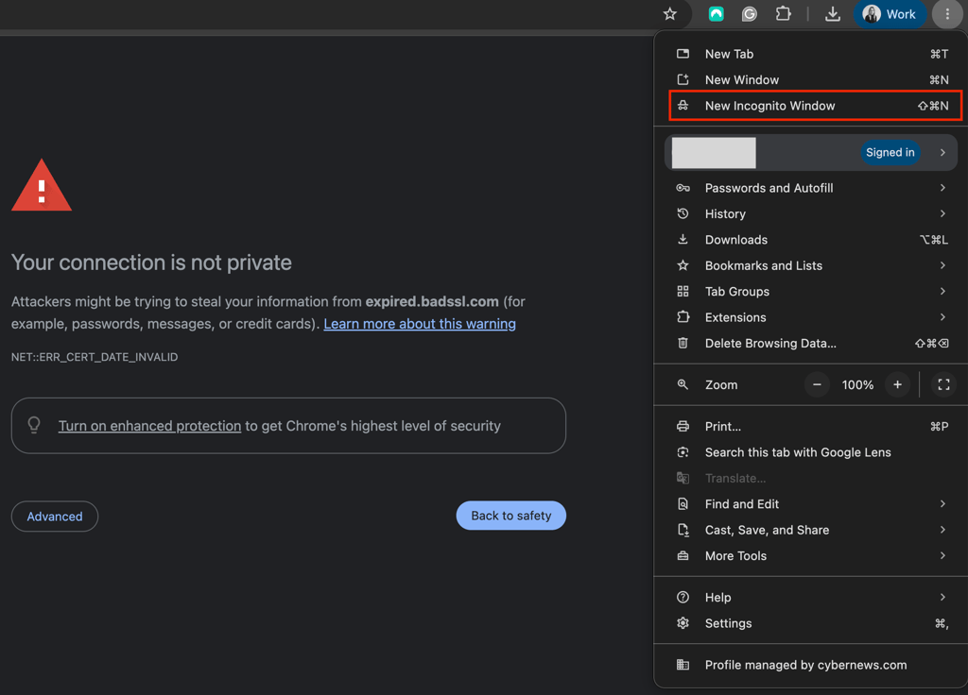Image resolution: width=968 pixels, height=695 pixels.
Task: Expand the Find and Edit chevron
Action: 942,504
